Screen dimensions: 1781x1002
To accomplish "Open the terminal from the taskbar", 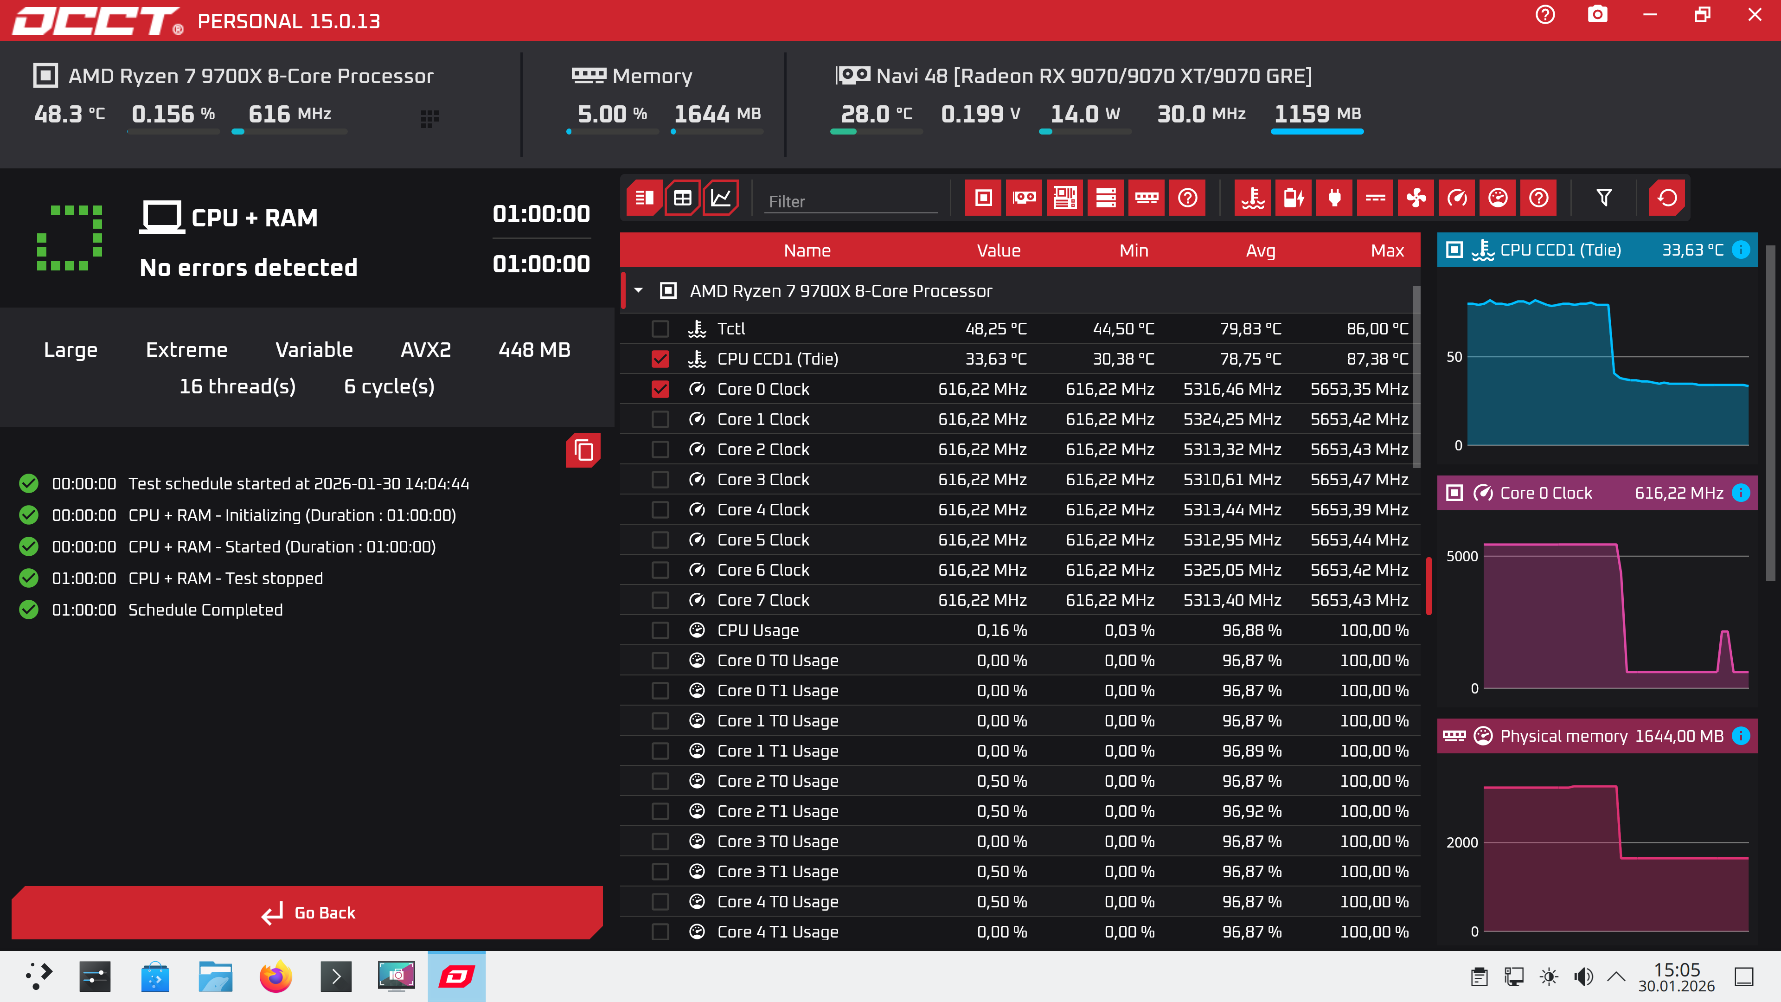I will click(336, 976).
